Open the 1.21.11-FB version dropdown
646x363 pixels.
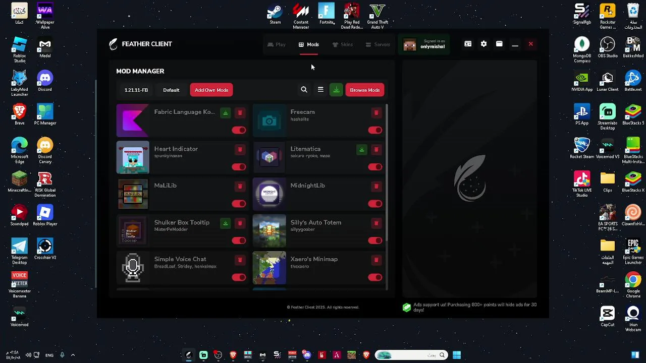pos(136,90)
